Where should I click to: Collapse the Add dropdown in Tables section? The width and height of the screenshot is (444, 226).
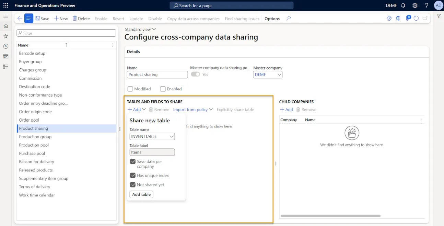tap(137, 110)
